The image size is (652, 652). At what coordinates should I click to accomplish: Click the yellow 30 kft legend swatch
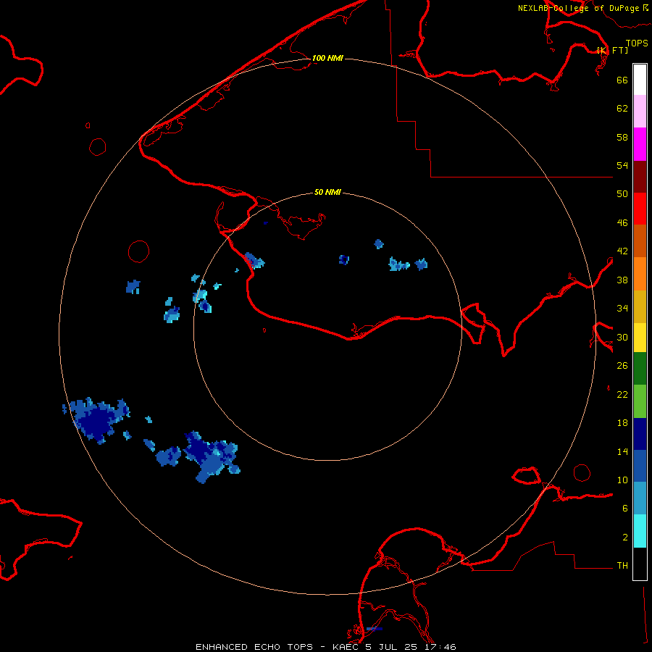640,338
